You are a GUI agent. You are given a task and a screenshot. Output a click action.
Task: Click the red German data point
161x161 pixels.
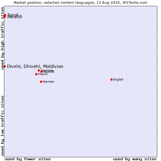[41, 82]
